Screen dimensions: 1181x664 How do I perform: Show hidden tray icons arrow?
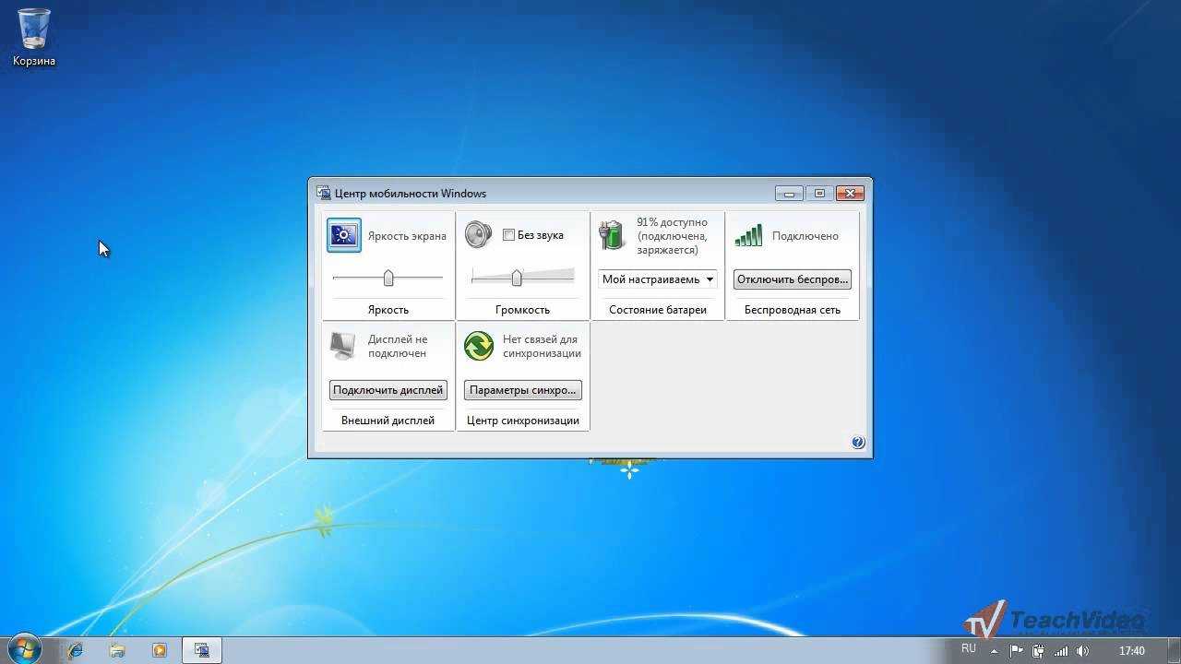995,651
